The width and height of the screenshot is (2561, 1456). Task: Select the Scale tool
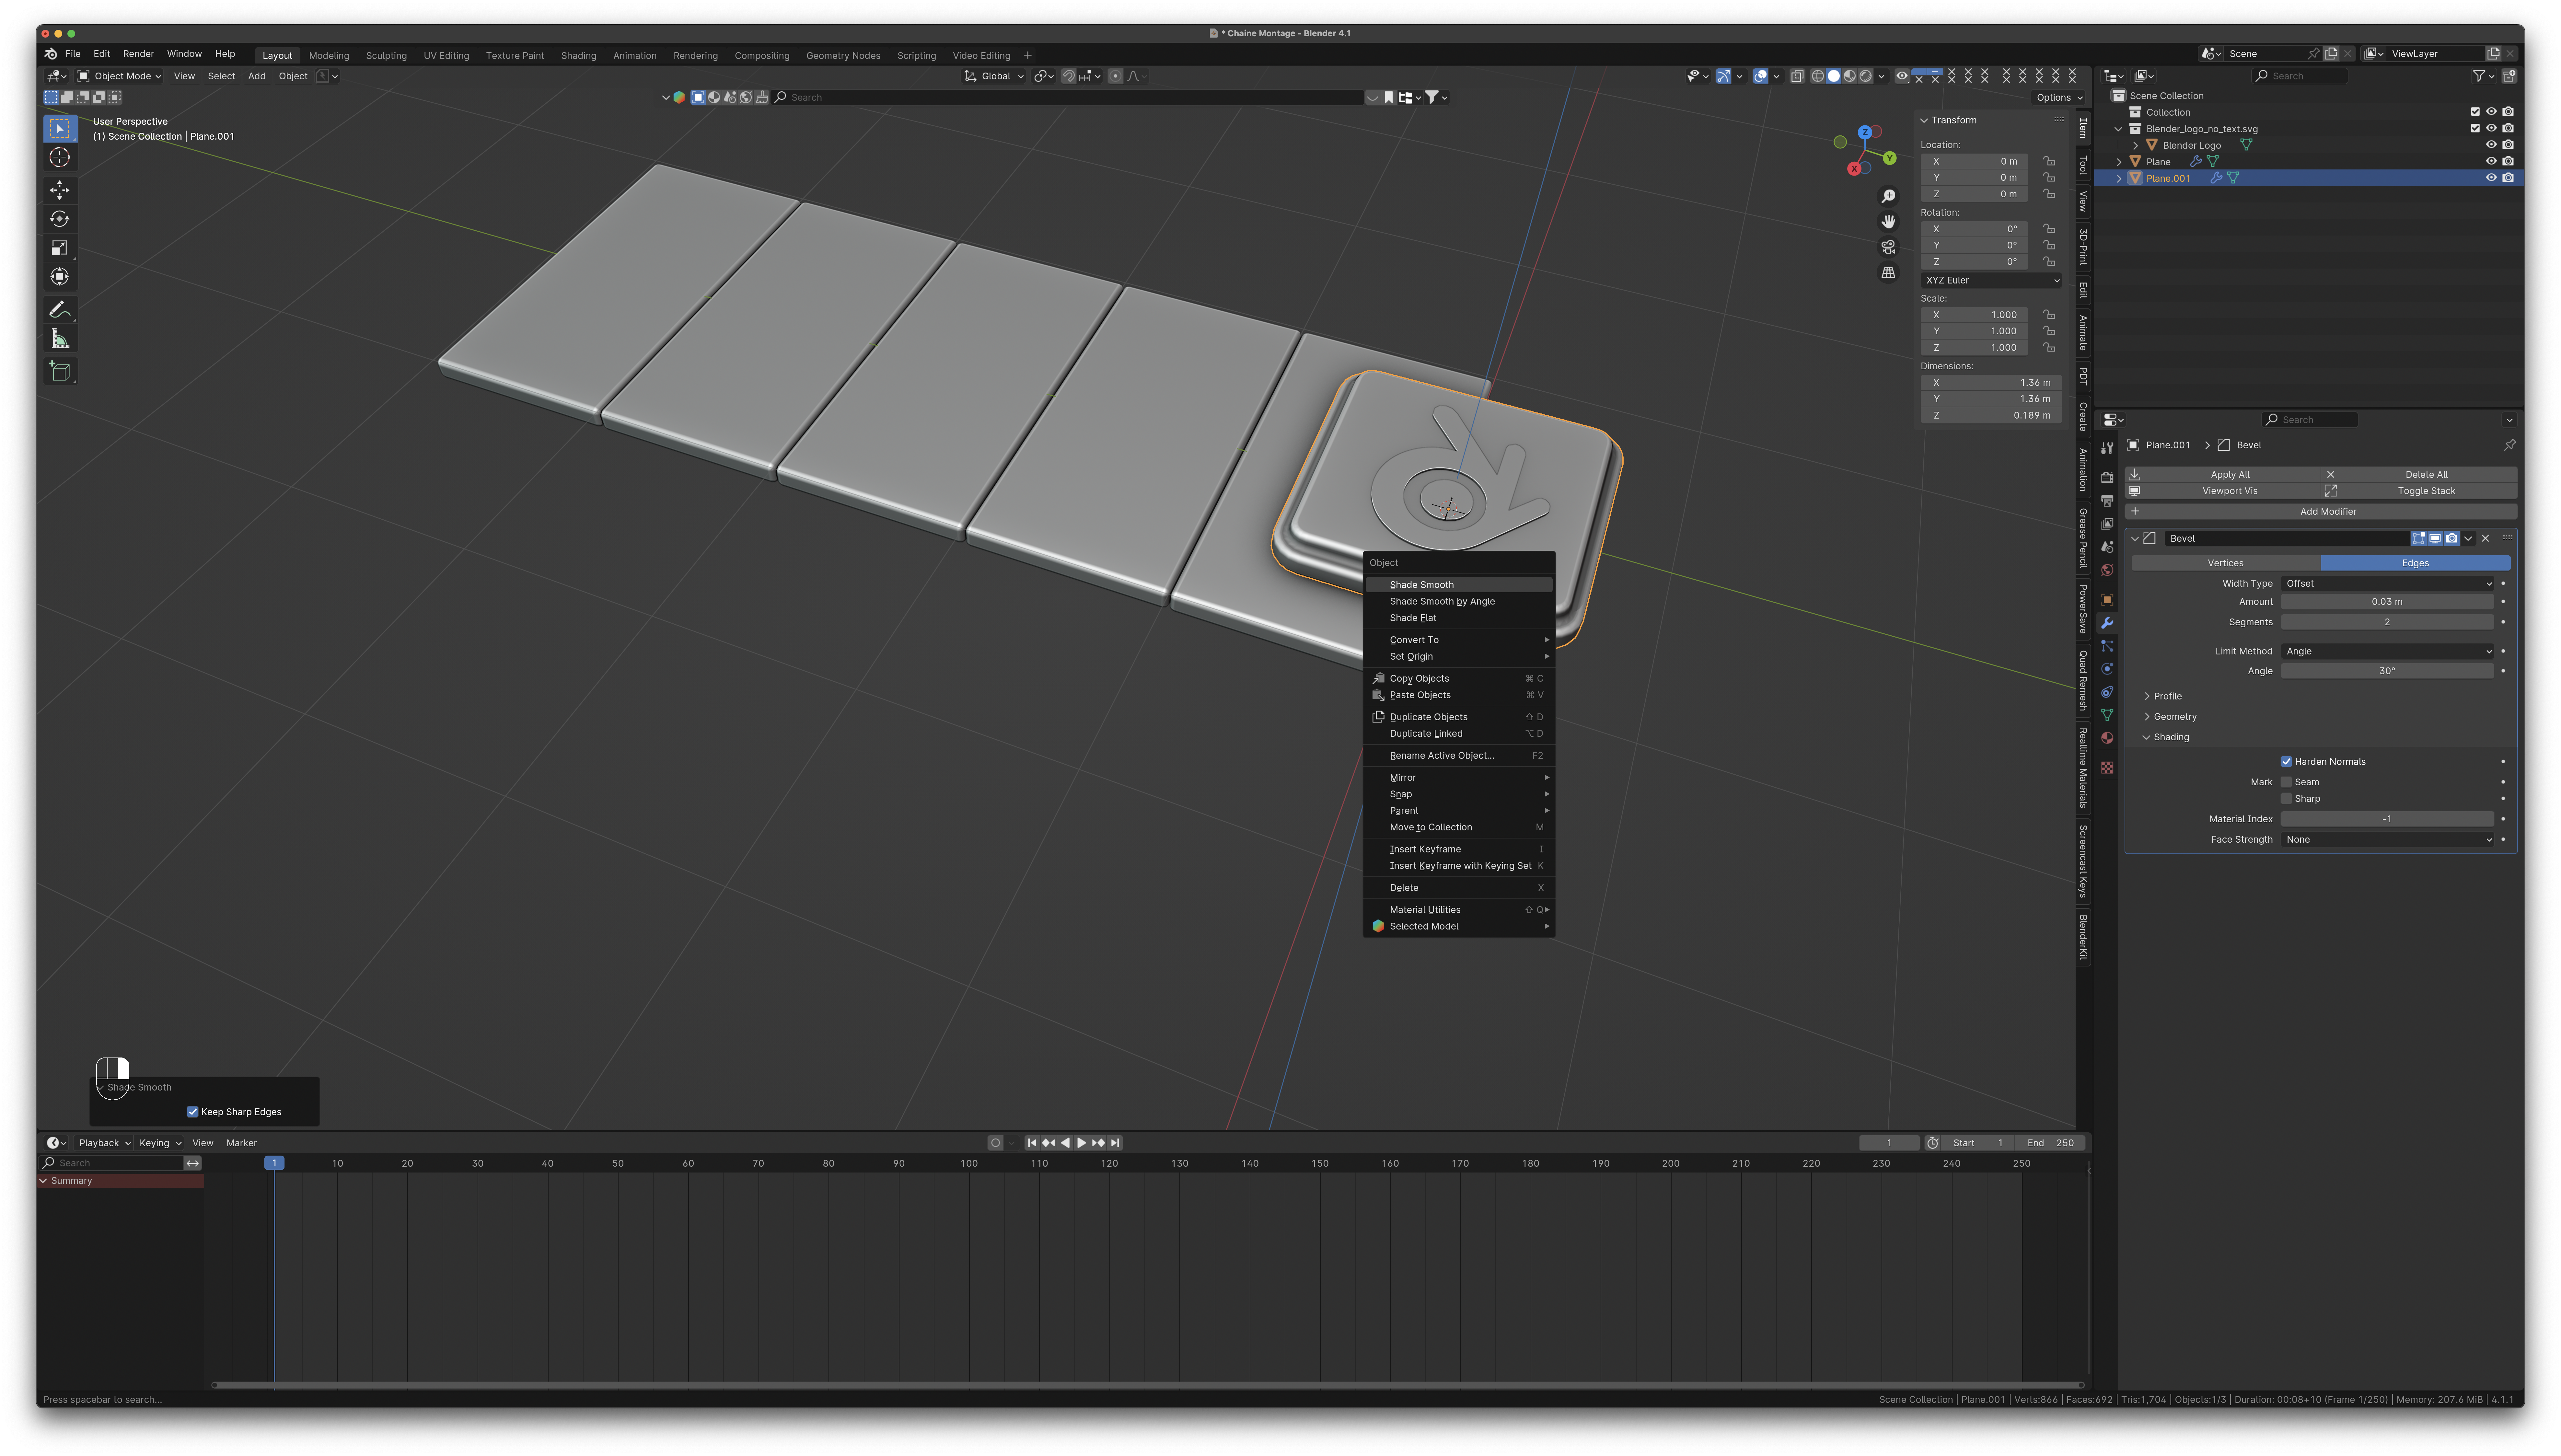click(x=60, y=248)
